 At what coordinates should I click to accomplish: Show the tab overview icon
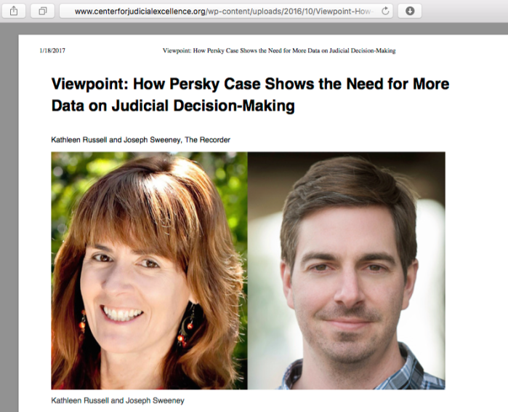pyautogui.click(x=42, y=11)
